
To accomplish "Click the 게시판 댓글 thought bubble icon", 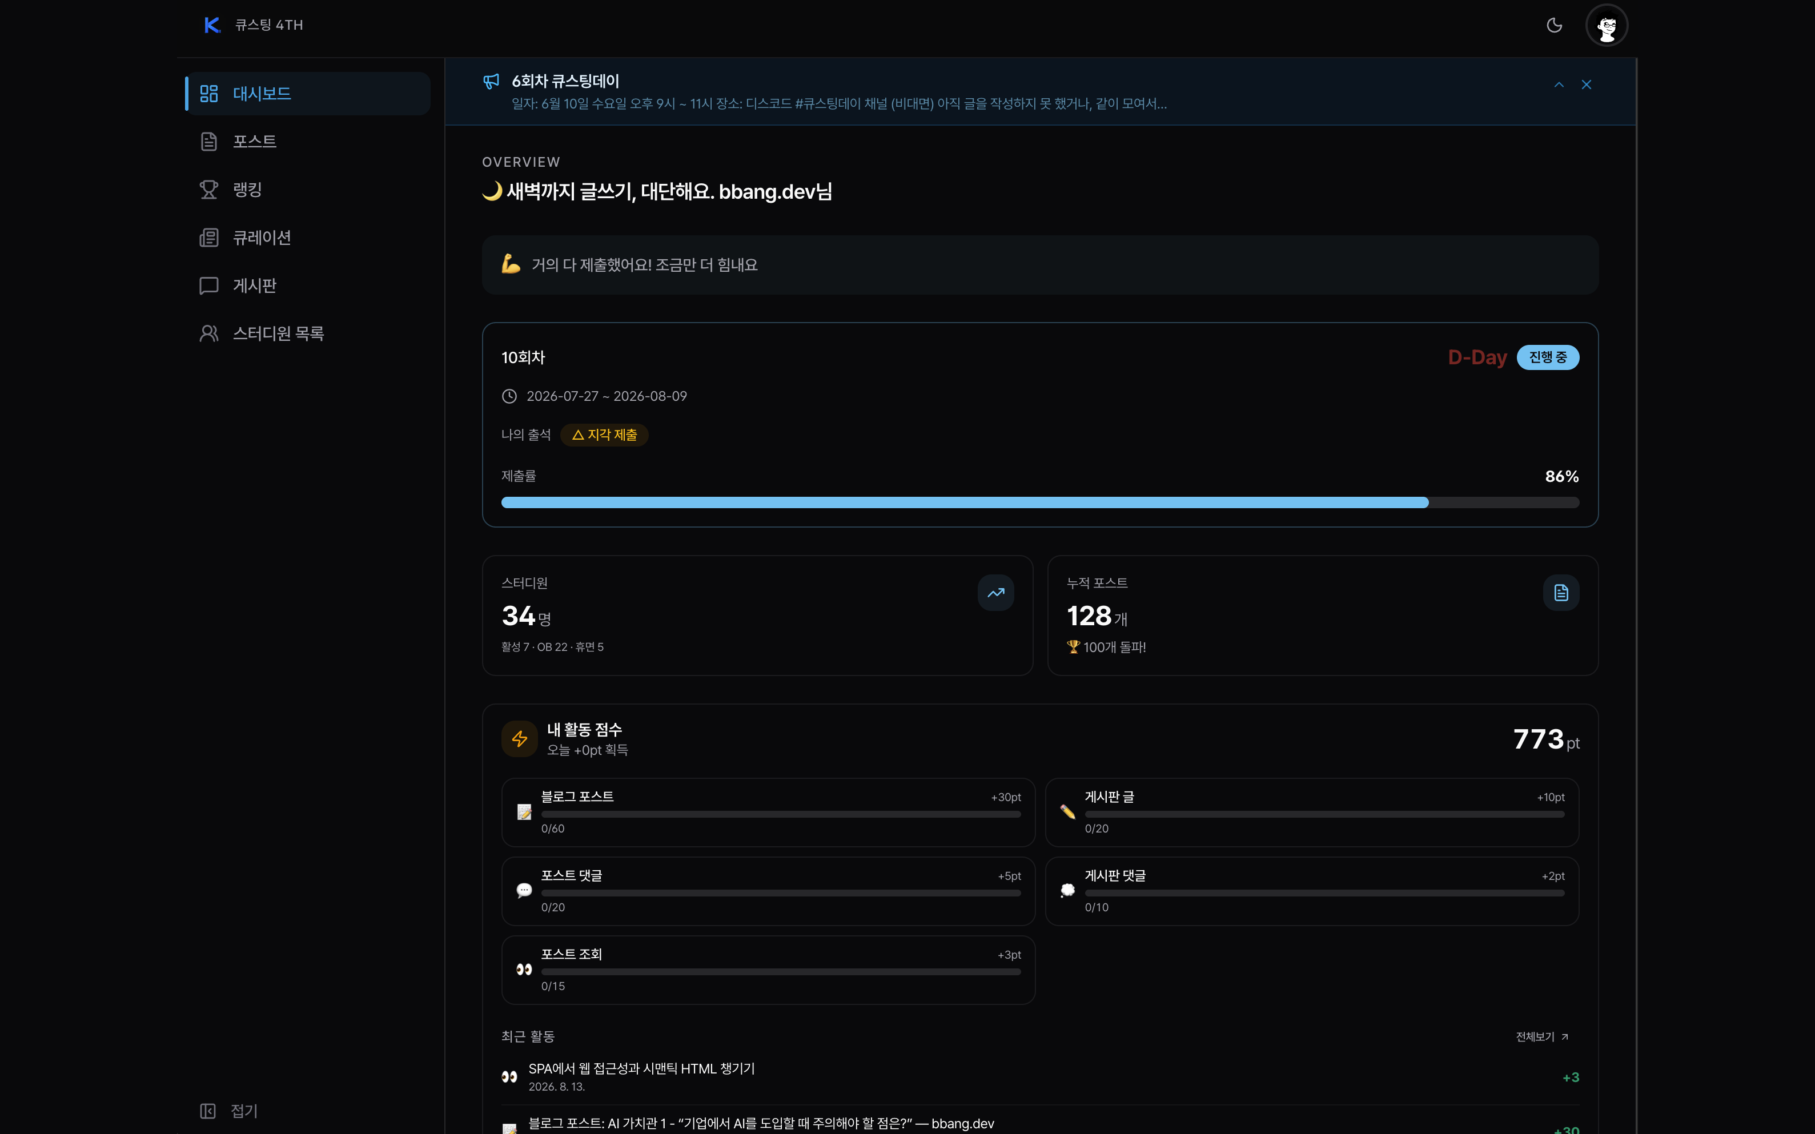I will 1068,890.
